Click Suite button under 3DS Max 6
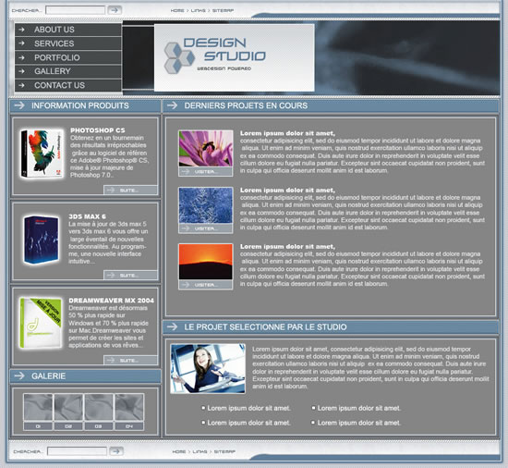 click(x=130, y=275)
